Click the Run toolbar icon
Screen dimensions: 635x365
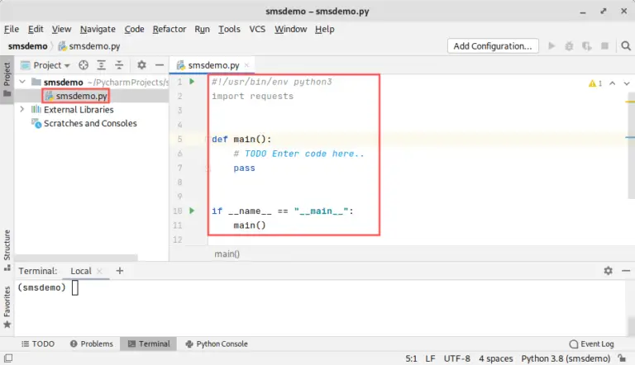pyautogui.click(x=551, y=45)
